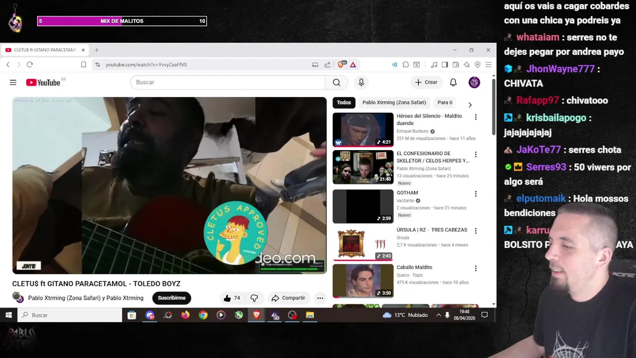636x358 pixels.
Task: Open the Maldito duende video title
Action: tap(429, 119)
